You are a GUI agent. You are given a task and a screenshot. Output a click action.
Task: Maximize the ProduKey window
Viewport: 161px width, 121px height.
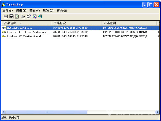pyautogui.click(x=151, y=5)
